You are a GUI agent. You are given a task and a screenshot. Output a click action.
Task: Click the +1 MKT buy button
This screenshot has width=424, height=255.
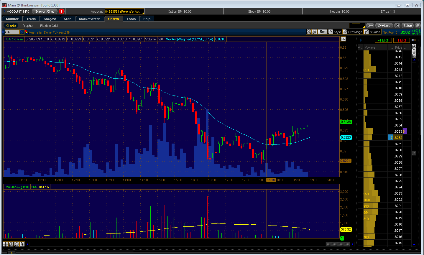click(383, 40)
